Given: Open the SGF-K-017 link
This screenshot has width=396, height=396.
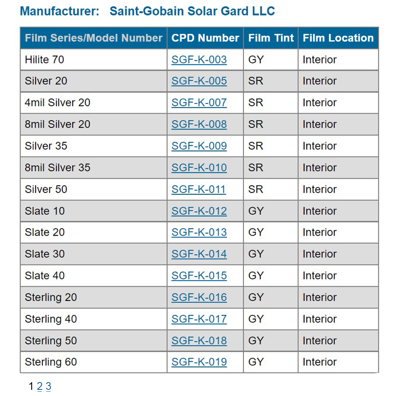Looking at the screenshot, I should pos(199,319).
